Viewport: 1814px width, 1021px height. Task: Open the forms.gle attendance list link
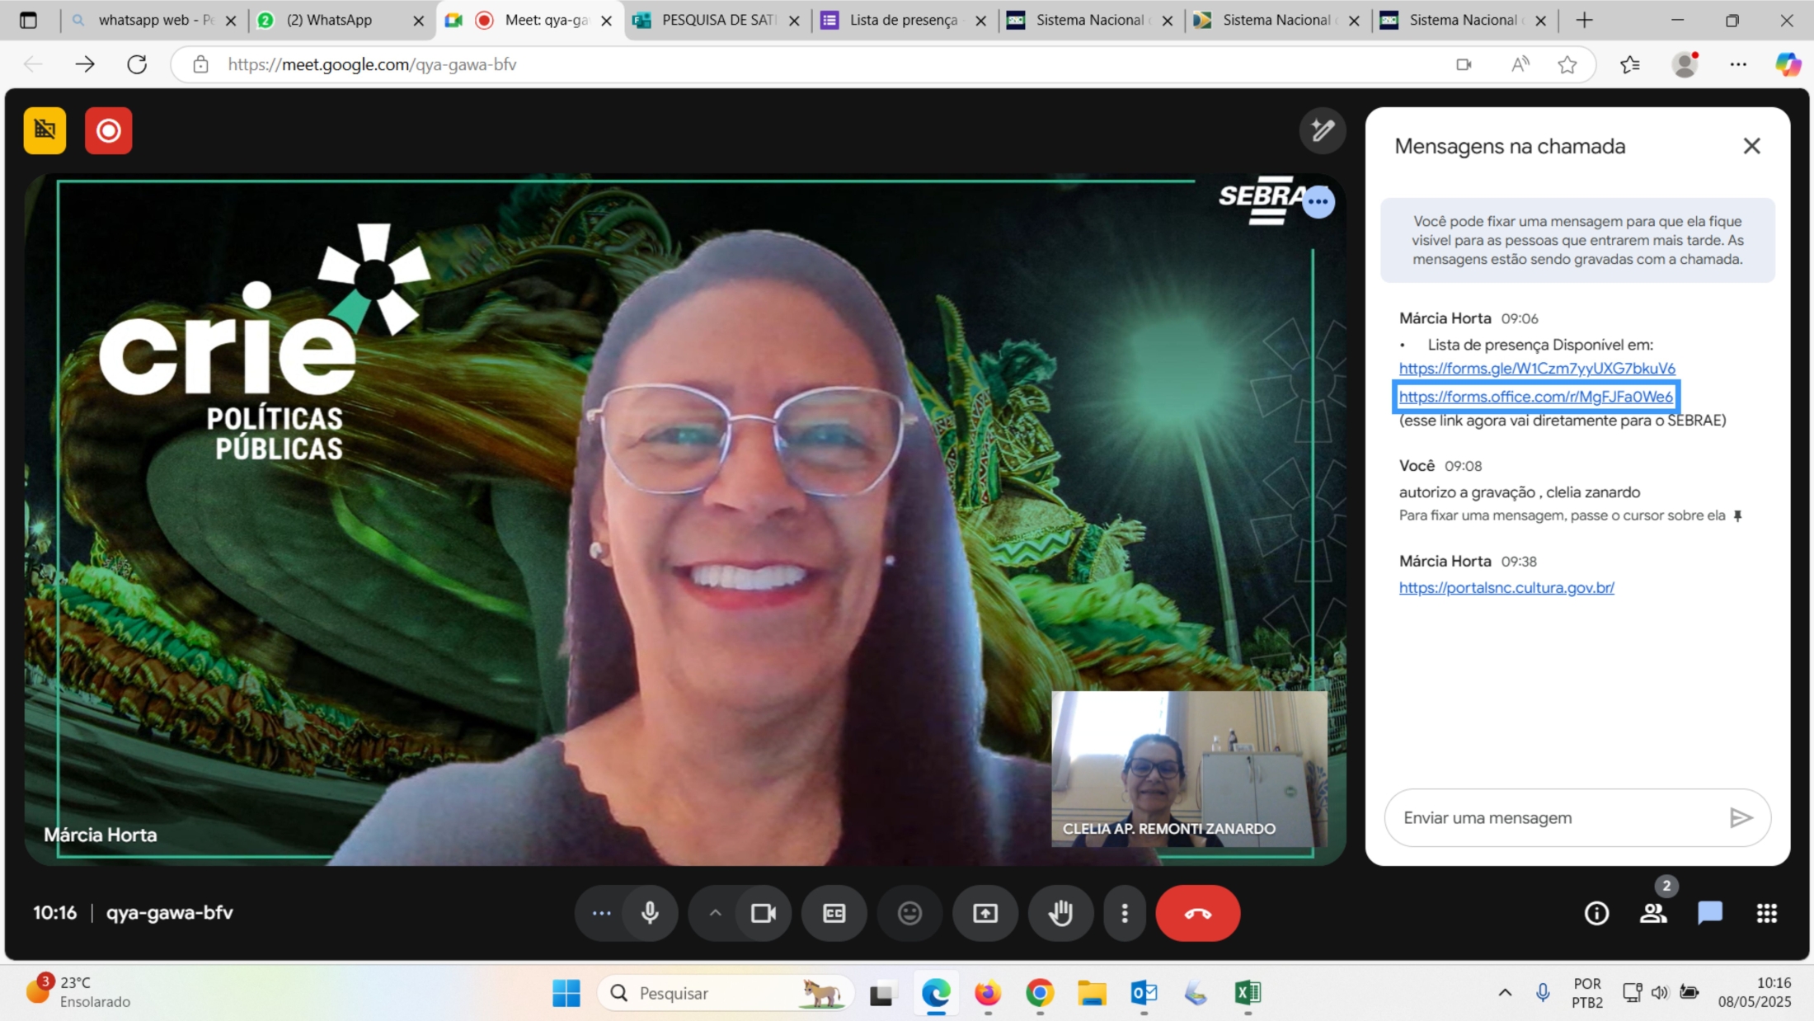(x=1537, y=368)
